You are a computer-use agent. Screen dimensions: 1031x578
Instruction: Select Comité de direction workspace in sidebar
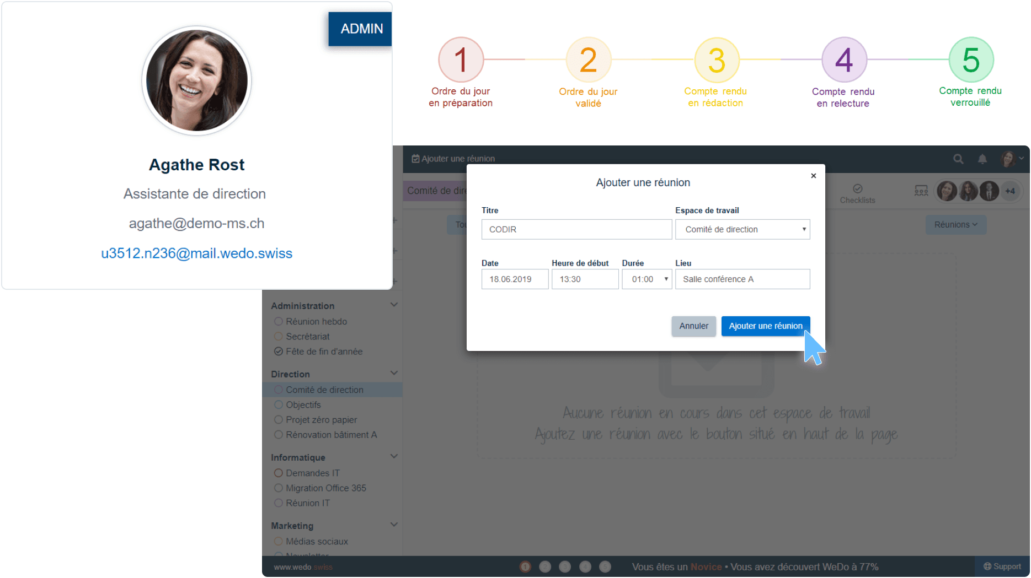coord(324,390)
